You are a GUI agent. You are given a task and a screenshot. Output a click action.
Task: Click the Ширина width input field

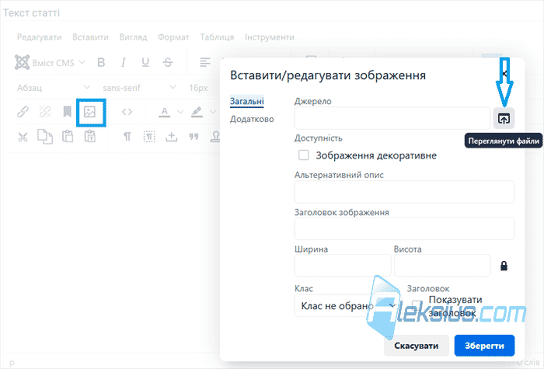tap(343, 266)
